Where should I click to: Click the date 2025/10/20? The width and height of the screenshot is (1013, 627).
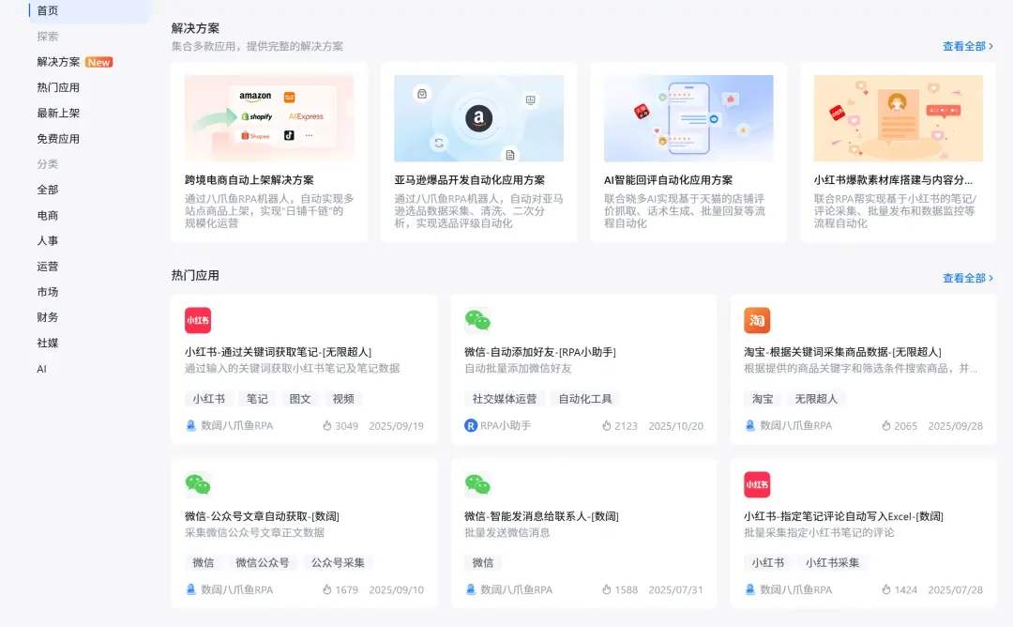click(x=675, y=426)
